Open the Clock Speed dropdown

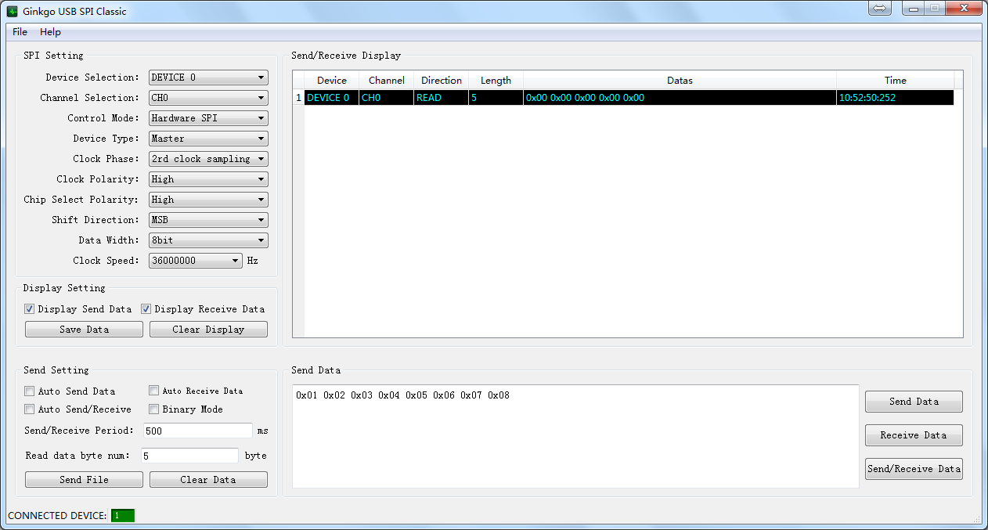pos(196,261)
